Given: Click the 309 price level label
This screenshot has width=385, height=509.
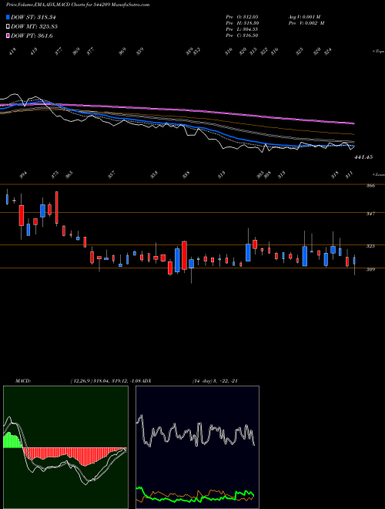Looking at the screenshot, I should tap(371, 269).
